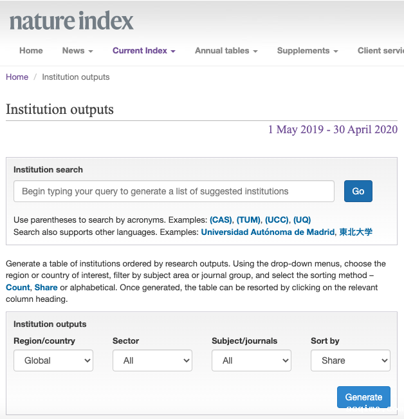Open Universidad Autónoma de Madrid link
Image resolution: width=404 pixels, height=419 pixels.
[x=267, y=232]
